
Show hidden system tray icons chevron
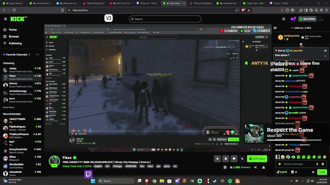coord(291,181)
